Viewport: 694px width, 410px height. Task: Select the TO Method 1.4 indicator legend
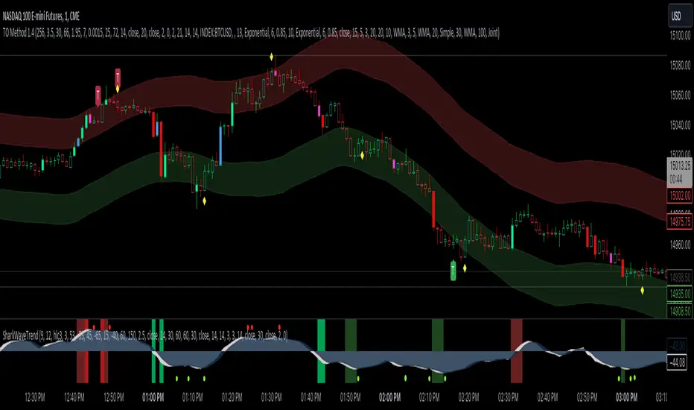pyautogui.click(x=251, y=32)
